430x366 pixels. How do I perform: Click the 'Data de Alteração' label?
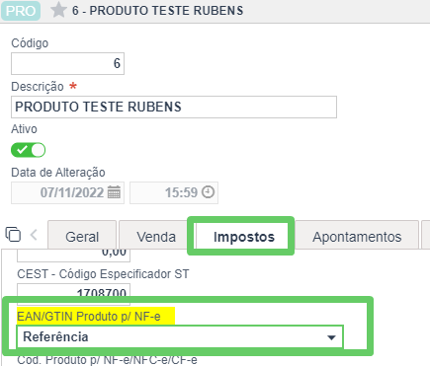pyautogui.click(x=58, y=173)
